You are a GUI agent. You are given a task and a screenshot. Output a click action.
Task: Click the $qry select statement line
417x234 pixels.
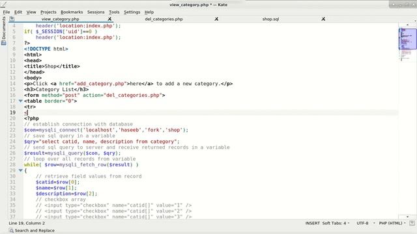[102, 142]
